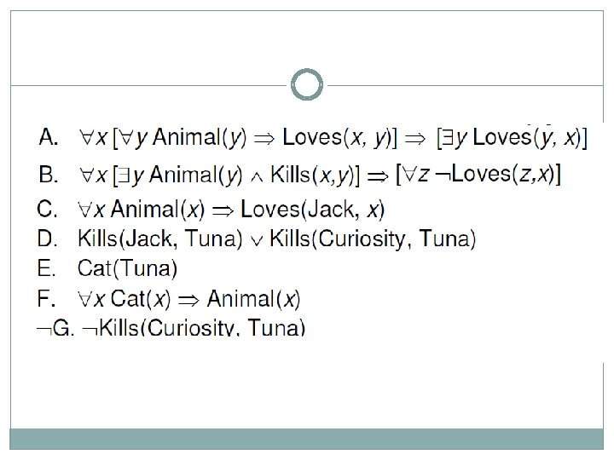The height and width of the screenshot is (460, 614).
Task: Click the letter label 'D.'
Action: (x=49, y=239)
